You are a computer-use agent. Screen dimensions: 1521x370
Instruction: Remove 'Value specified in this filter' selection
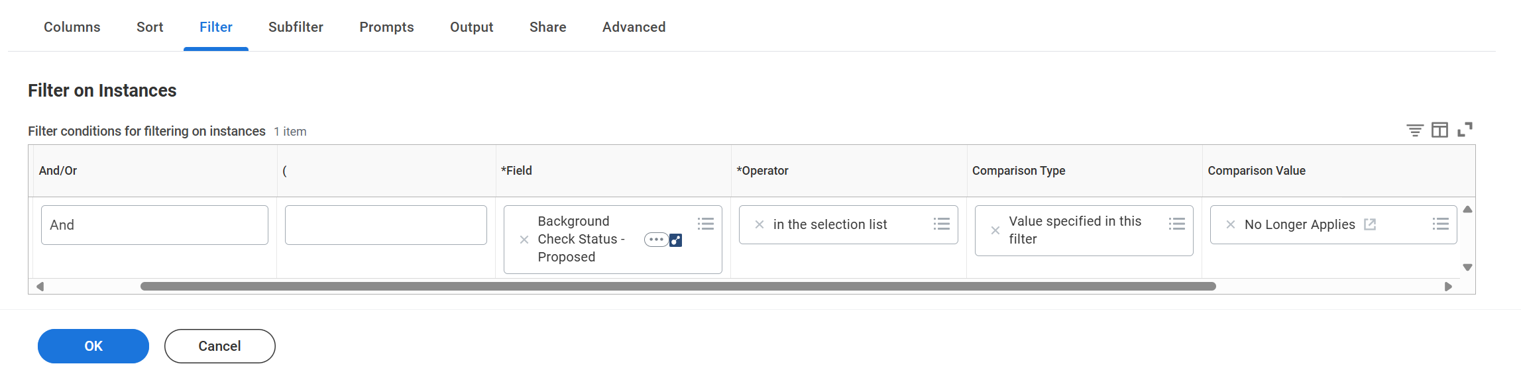(995, 230)
